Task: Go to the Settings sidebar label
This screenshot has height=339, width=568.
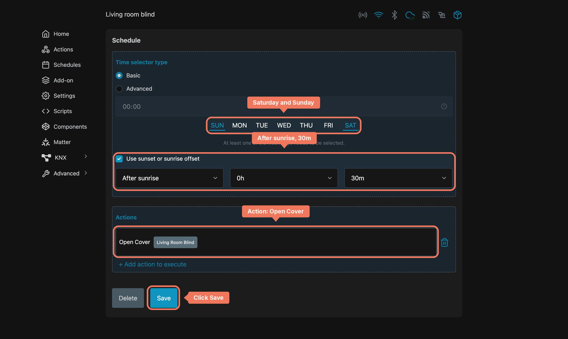Action: (x=64, y=96)
